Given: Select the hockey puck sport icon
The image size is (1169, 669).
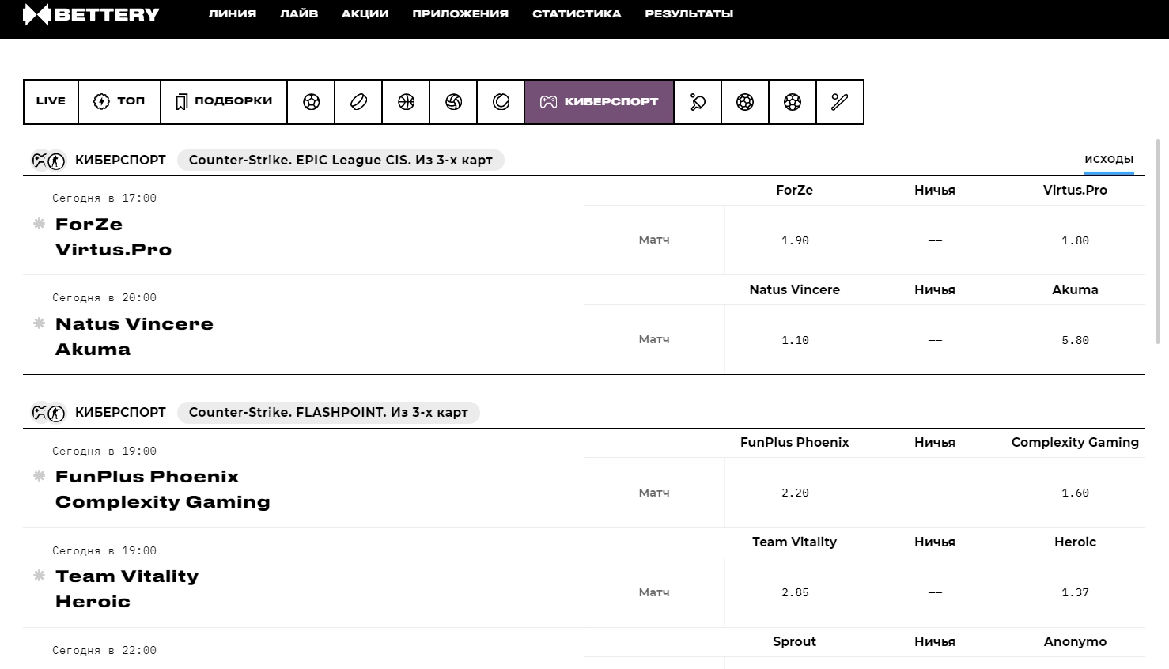Looking at the screenshot, I should pos(358,101).
